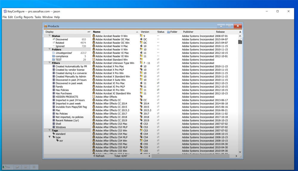Open the Tasks menu
The image size is (298, 171).
pyautogui.click(x=38, y=17)
